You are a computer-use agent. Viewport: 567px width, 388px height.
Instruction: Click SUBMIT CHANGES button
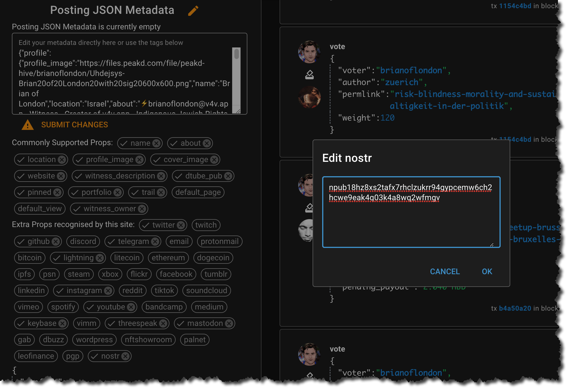[x=75, y=125]
